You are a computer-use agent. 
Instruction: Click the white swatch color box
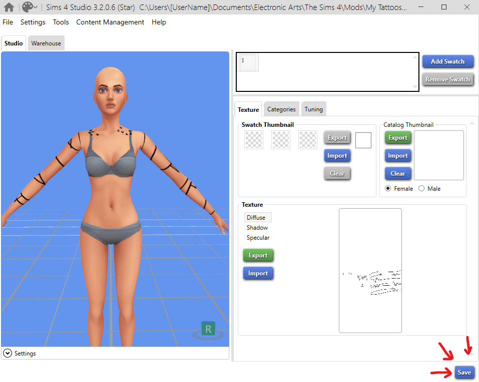tap(363, 141)
